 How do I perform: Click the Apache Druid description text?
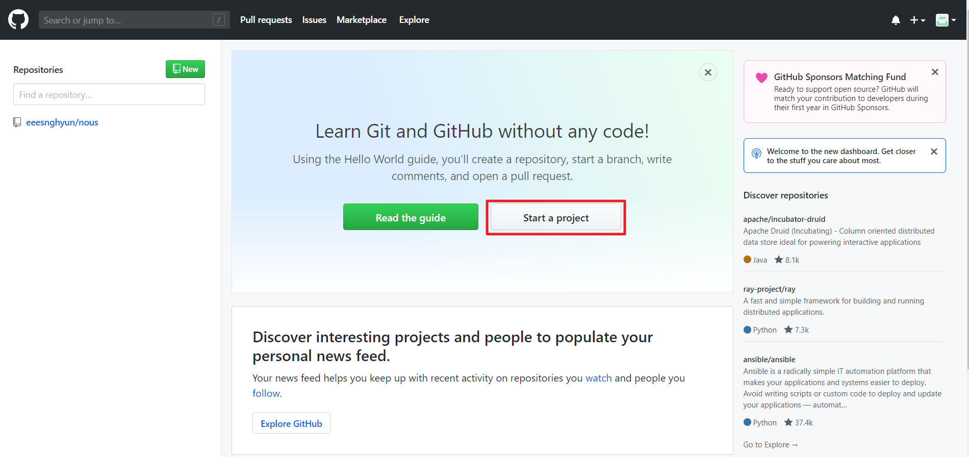tap(839, 237)
